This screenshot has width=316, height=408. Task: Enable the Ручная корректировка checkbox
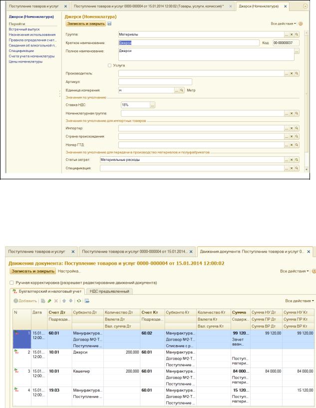click(x=11, y=283)
